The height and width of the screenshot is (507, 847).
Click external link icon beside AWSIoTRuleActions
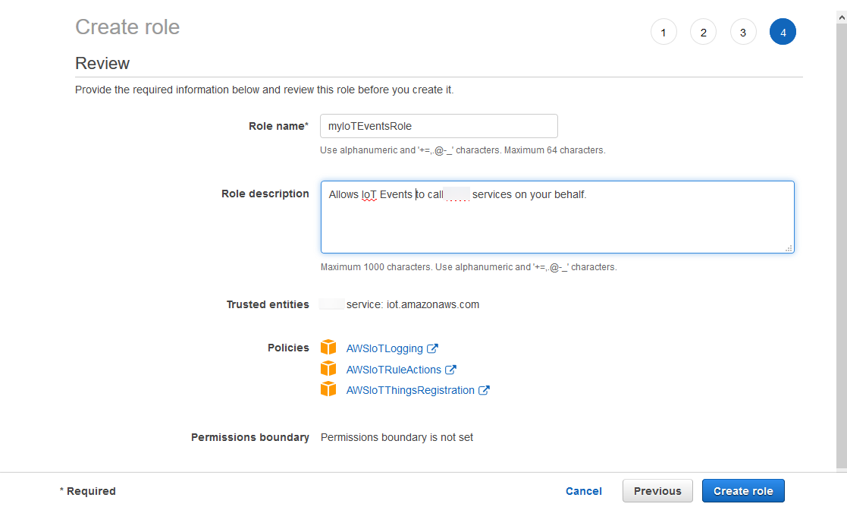pos(450,370)
